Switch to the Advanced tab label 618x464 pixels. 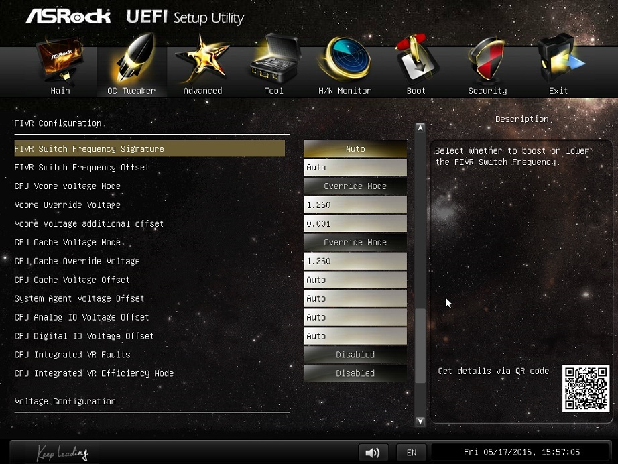[202, 91]
